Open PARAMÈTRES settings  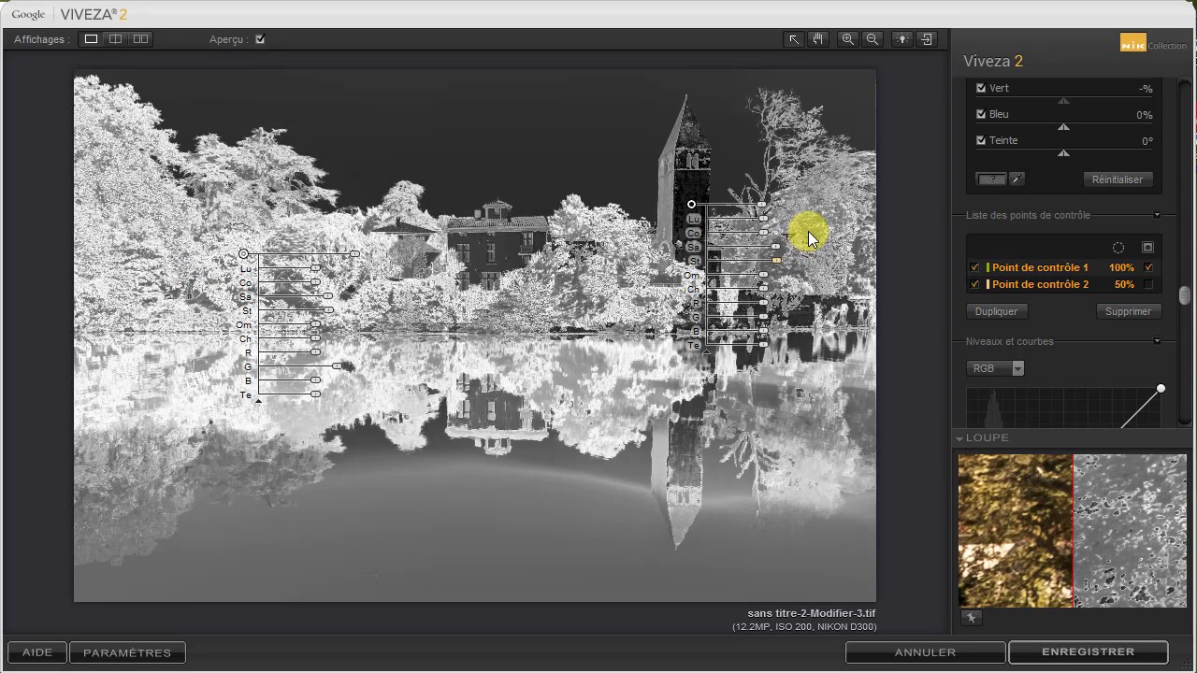coord(127,652)
